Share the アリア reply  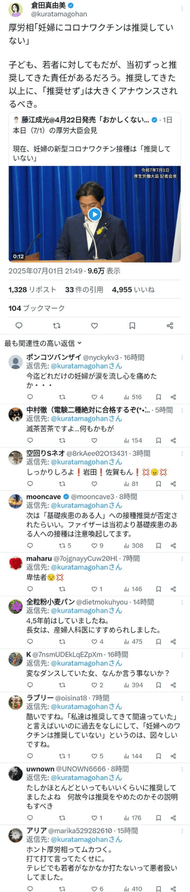click(x=173, y=886)
